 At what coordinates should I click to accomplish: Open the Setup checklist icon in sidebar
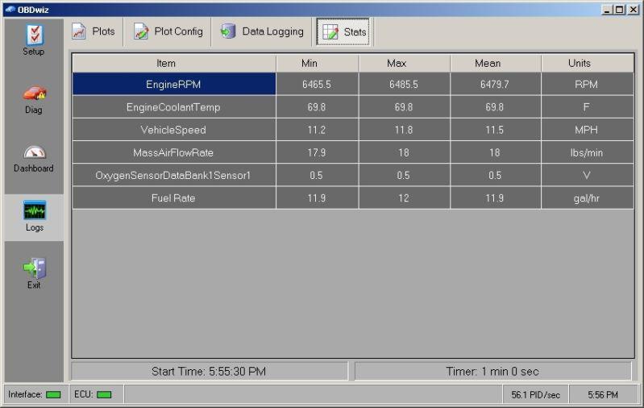pos(34,35)
